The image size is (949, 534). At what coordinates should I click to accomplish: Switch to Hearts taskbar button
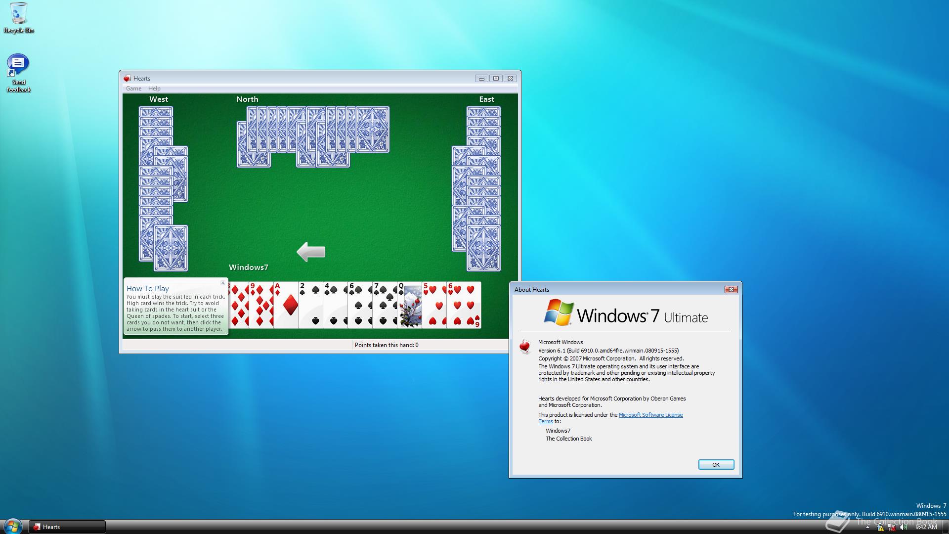pyautogui.click(x=67, y=527)
